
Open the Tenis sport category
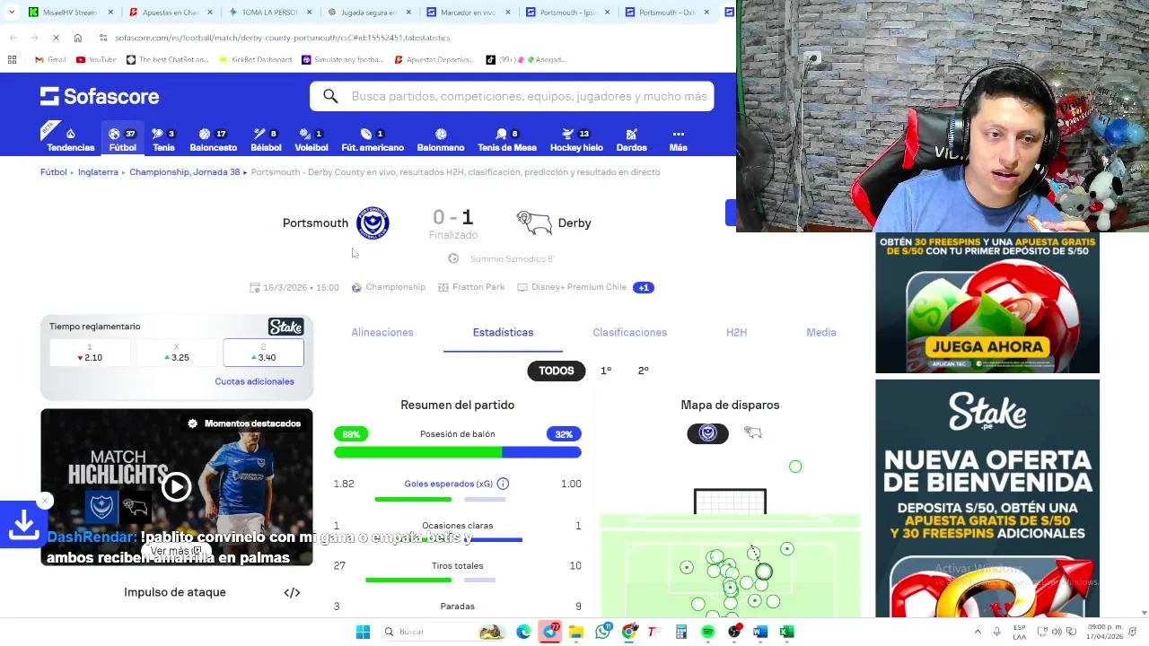point(163,140)
